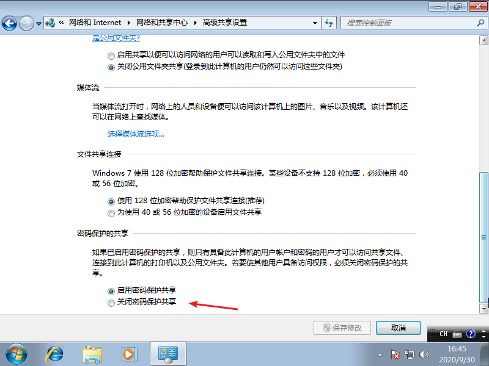Choose the 40 or 56 位加密 file sharing option
This screenshot has height=366, width=489.
pyautogui.click(x=111, y=213)
